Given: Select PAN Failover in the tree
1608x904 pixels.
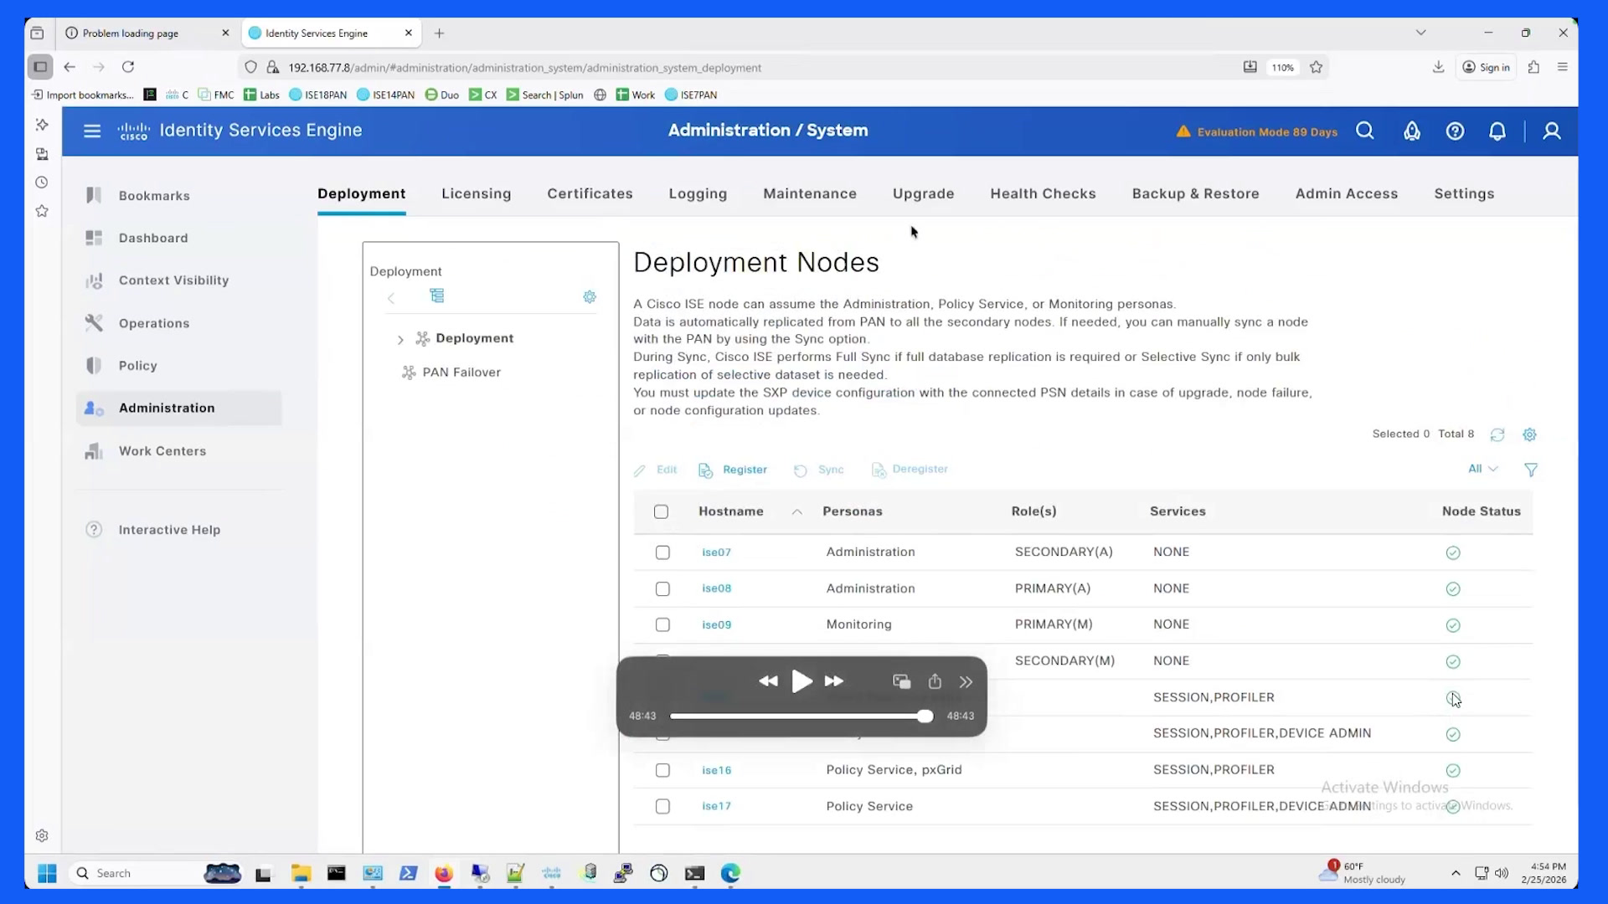Looking at the screenshot, I should [x=461, y=372].
